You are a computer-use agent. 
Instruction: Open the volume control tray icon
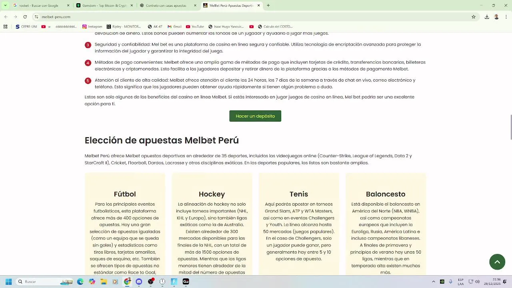[477, 282]
